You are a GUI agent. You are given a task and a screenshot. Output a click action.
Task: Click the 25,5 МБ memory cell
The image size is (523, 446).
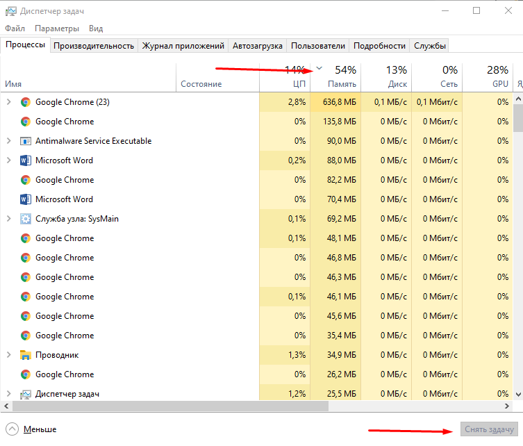pos(335,393)
